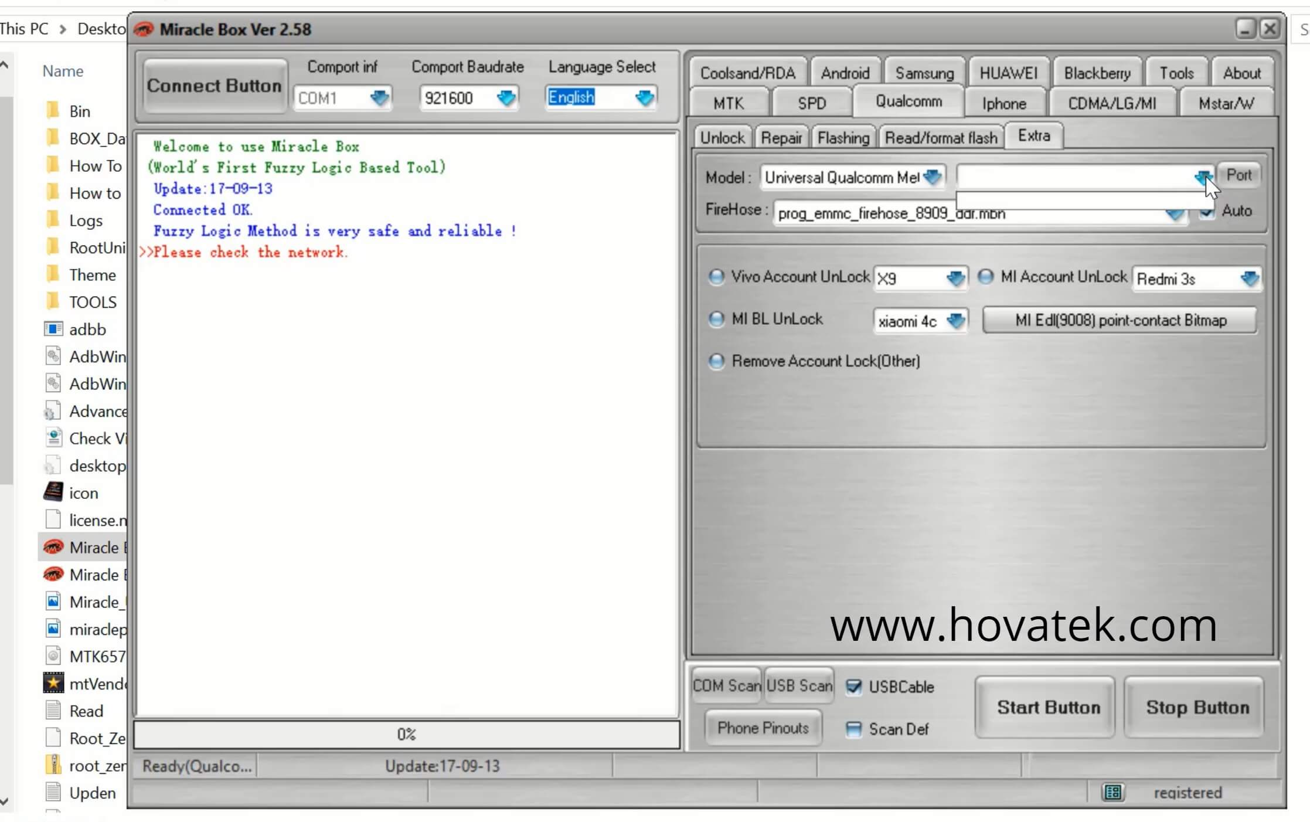Open the Comport Baudrate 921600 dropdown
The height and width of the screenshot is (822, 1310).
(505, 97)
